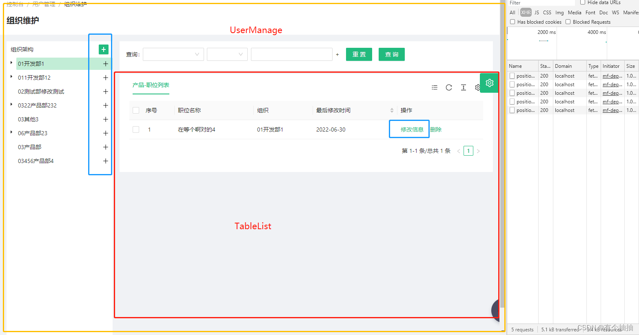Viewport: 639px width, 335px height.
Task: Click the query text input field
Action: tap(292, 54)
